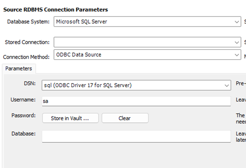
Task: Select the ODBC Data Source combo box
Action: click(144, 55)
